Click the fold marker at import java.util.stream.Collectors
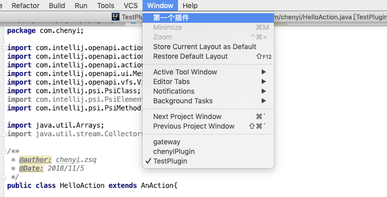 click(4, 134)
